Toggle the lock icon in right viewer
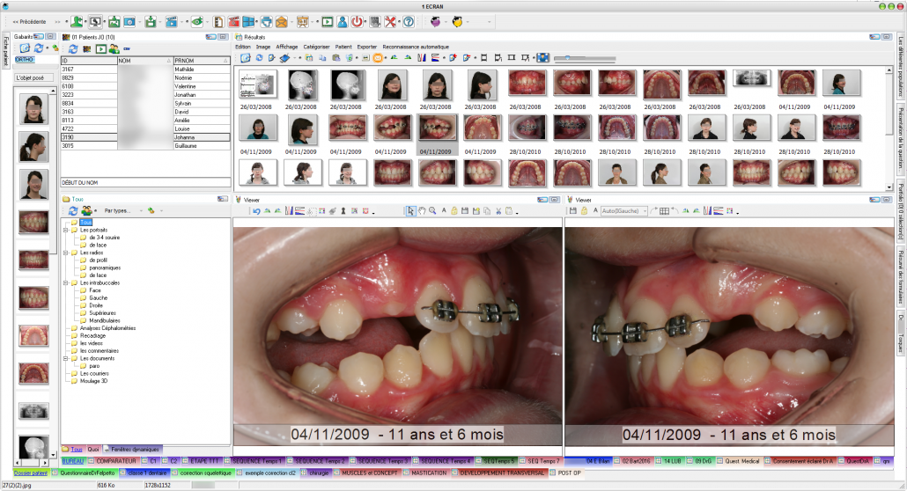This screenshot has width=907, height=491. pos(586,211)
